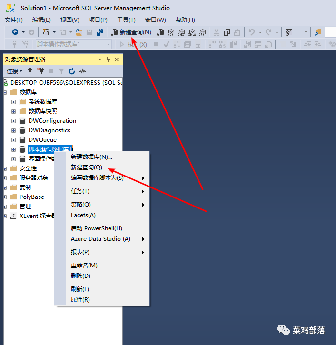Click the Redo arrow icon
336x345 pixels.
[268, 32]
